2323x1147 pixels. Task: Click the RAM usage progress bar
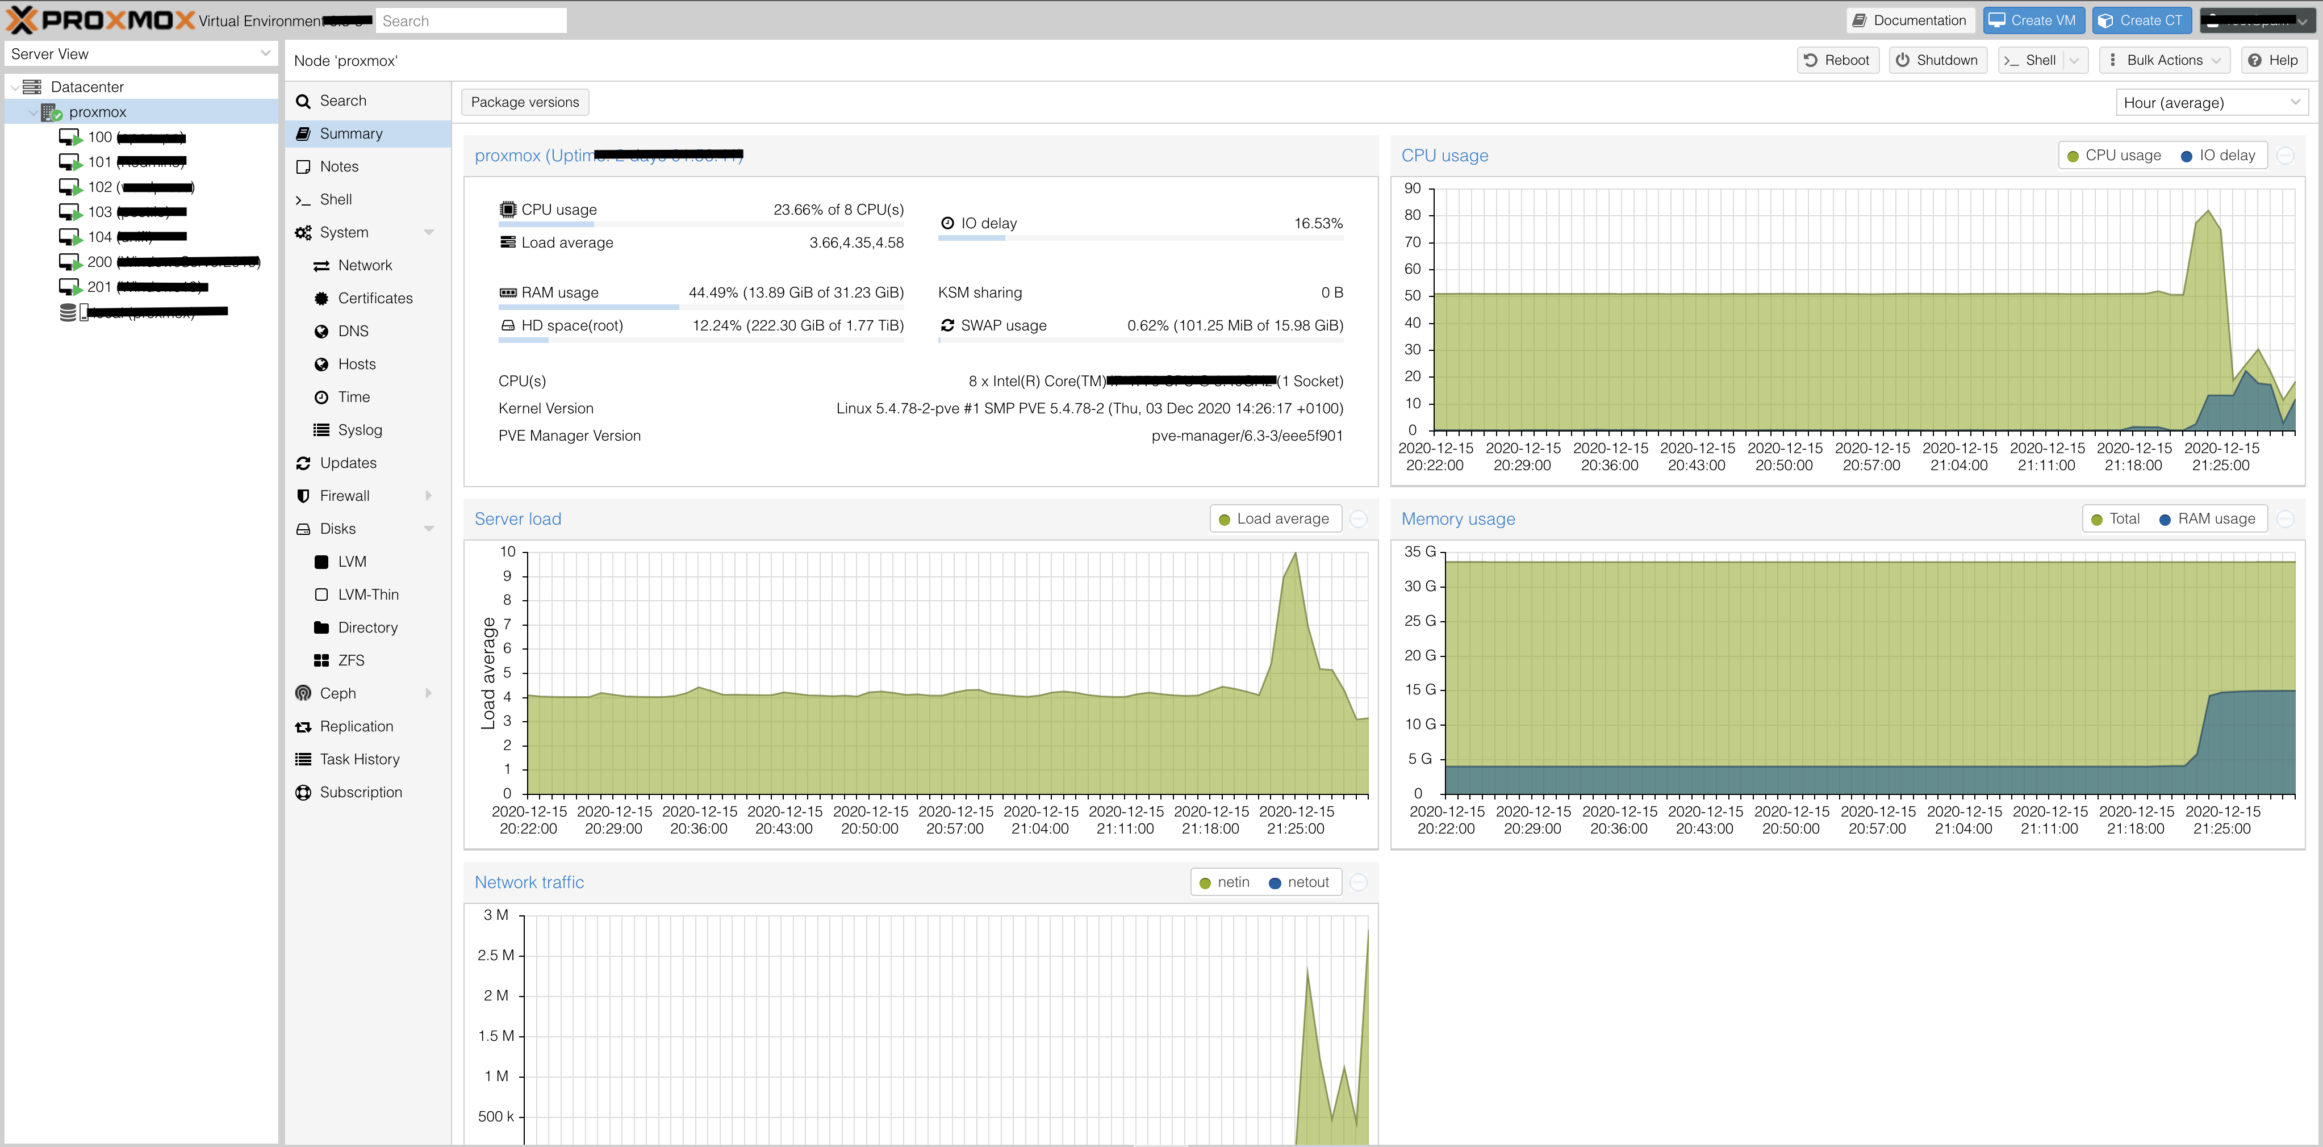pos(701,308)
